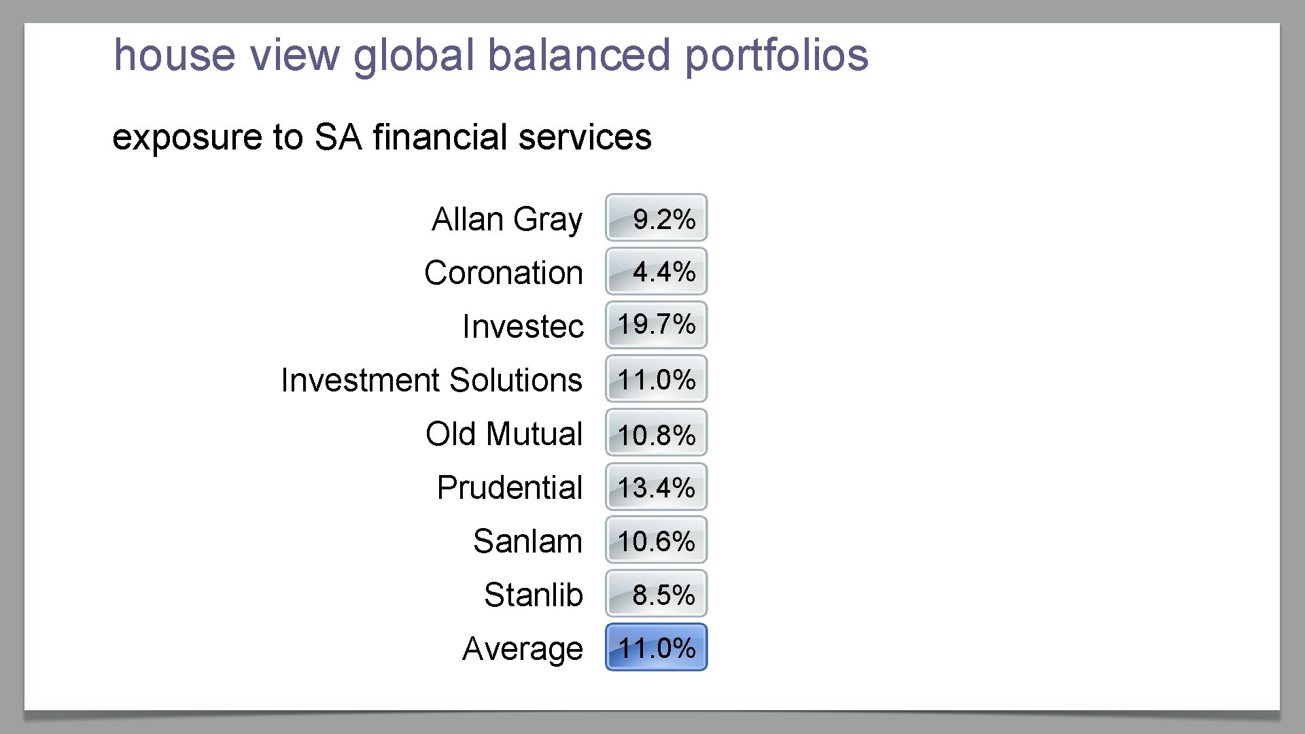The image size is (1305, 734).
Task: Select the 4.4% Coronation value box
Action: click(x=656, y=272)
